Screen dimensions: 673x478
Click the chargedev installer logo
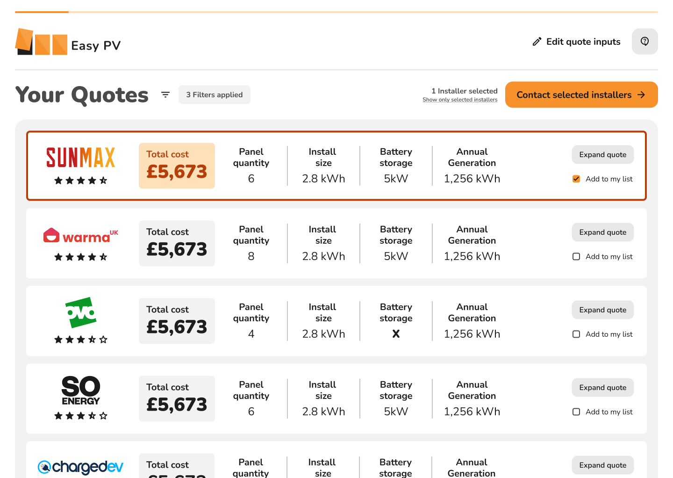(80, 467)
